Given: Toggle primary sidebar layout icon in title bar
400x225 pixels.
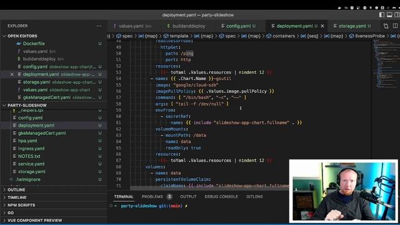Looking at the screenshot, I should (x=382, y=15).
